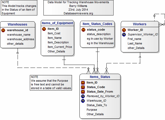Click the Item_Name field
The image size is (165, 120).
(x=55, y=38)
